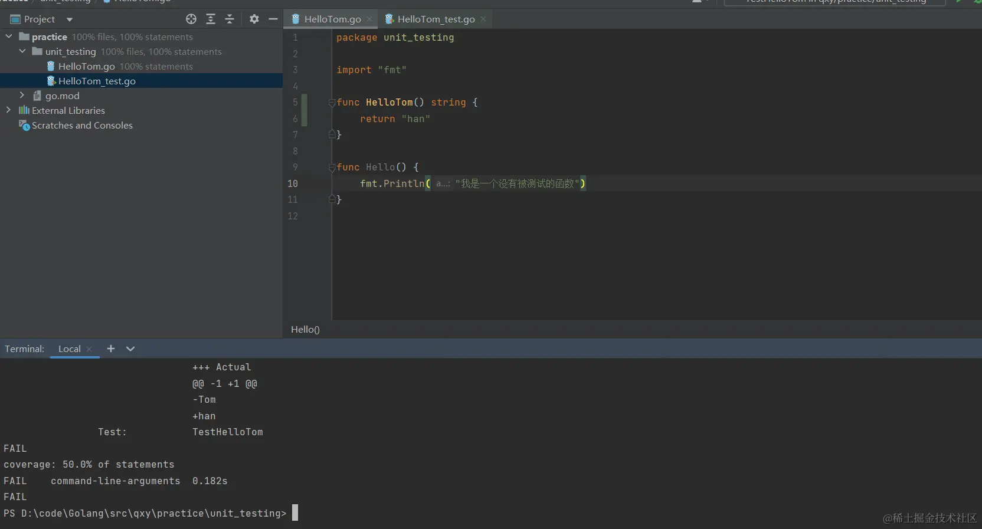The width and height of the screenshot is (982, 529).
Task: Click the locate/select opened file icon
Action: [191, 19]
